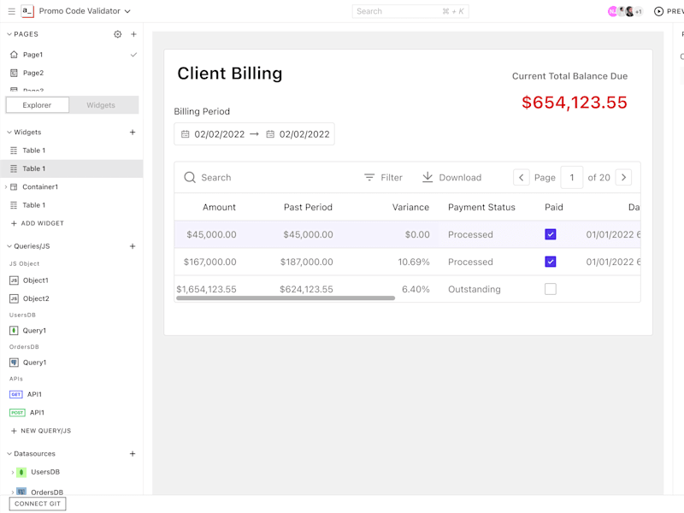This screenshot has height=513, width=684.
Task: Click the Download icon in table toolbar
Action: (x=427, y=177)
